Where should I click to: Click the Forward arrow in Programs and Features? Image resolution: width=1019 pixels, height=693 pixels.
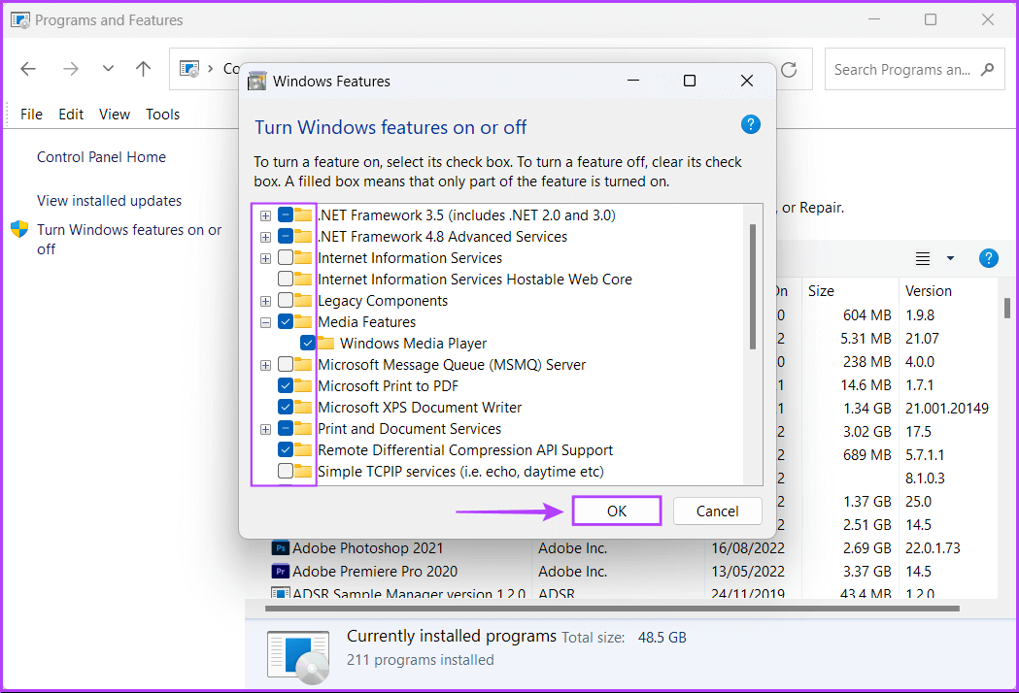coord(71,69)
